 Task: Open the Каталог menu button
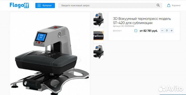point(45,5)
